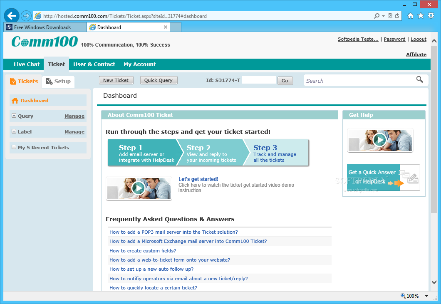
Task: Expand My 5 Recent Tickets section
Action: click(x=14, y=147)
